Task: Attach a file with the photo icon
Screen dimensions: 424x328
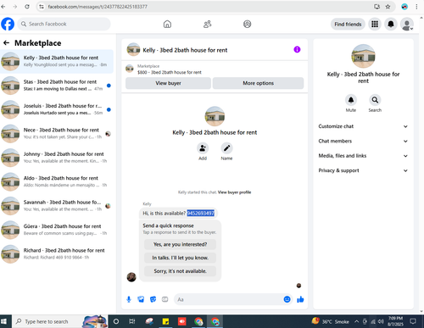Action: (x=141, y=299)
